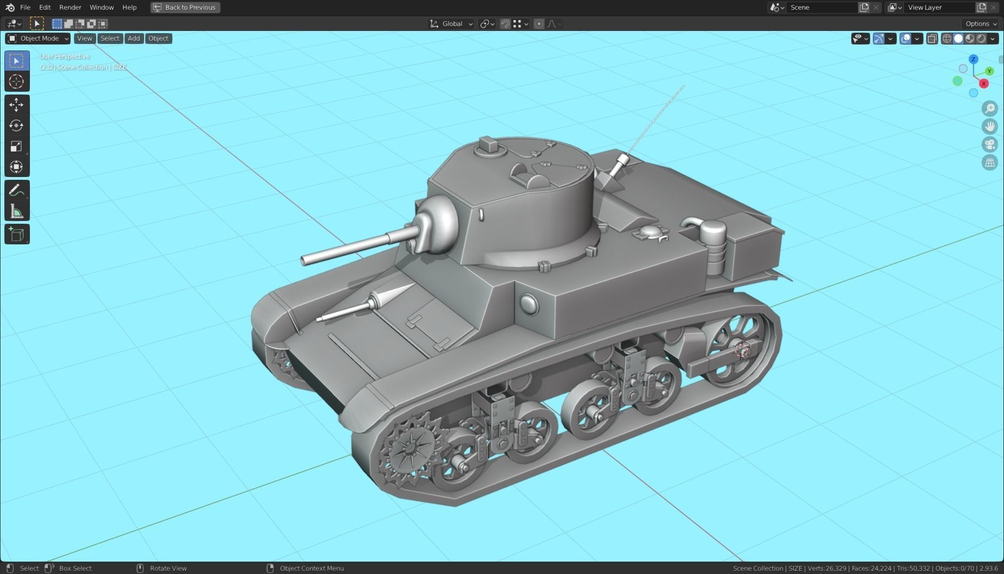
Task: Open the snapping options dropdown
Action: [x=521, y=24]
